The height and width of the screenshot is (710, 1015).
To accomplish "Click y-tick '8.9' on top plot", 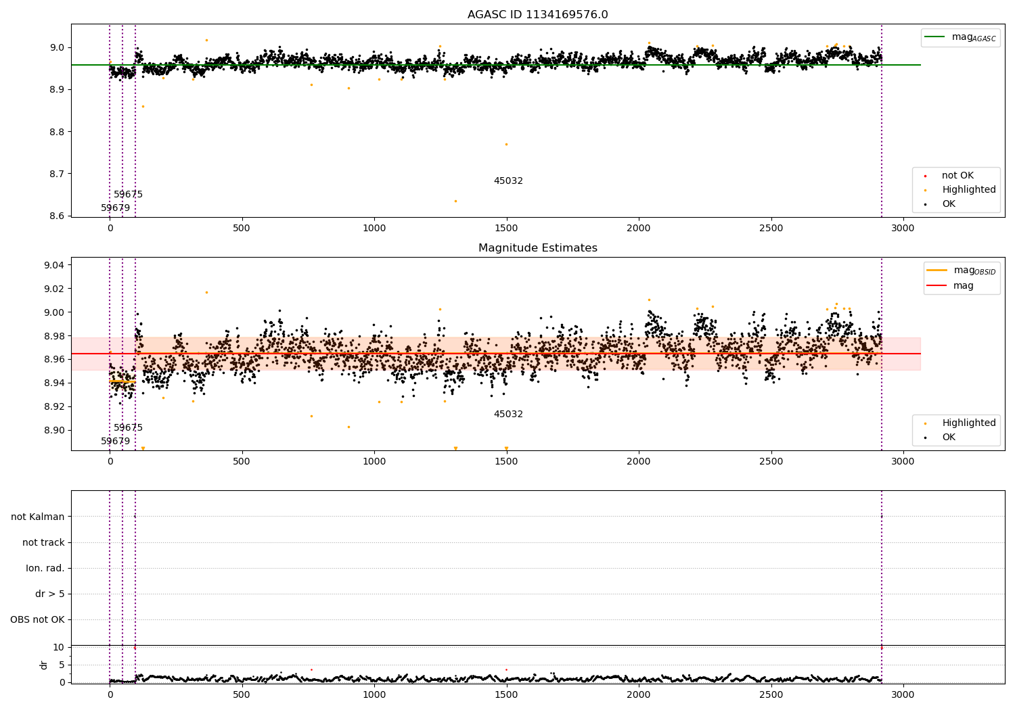I will click(58, 90).
